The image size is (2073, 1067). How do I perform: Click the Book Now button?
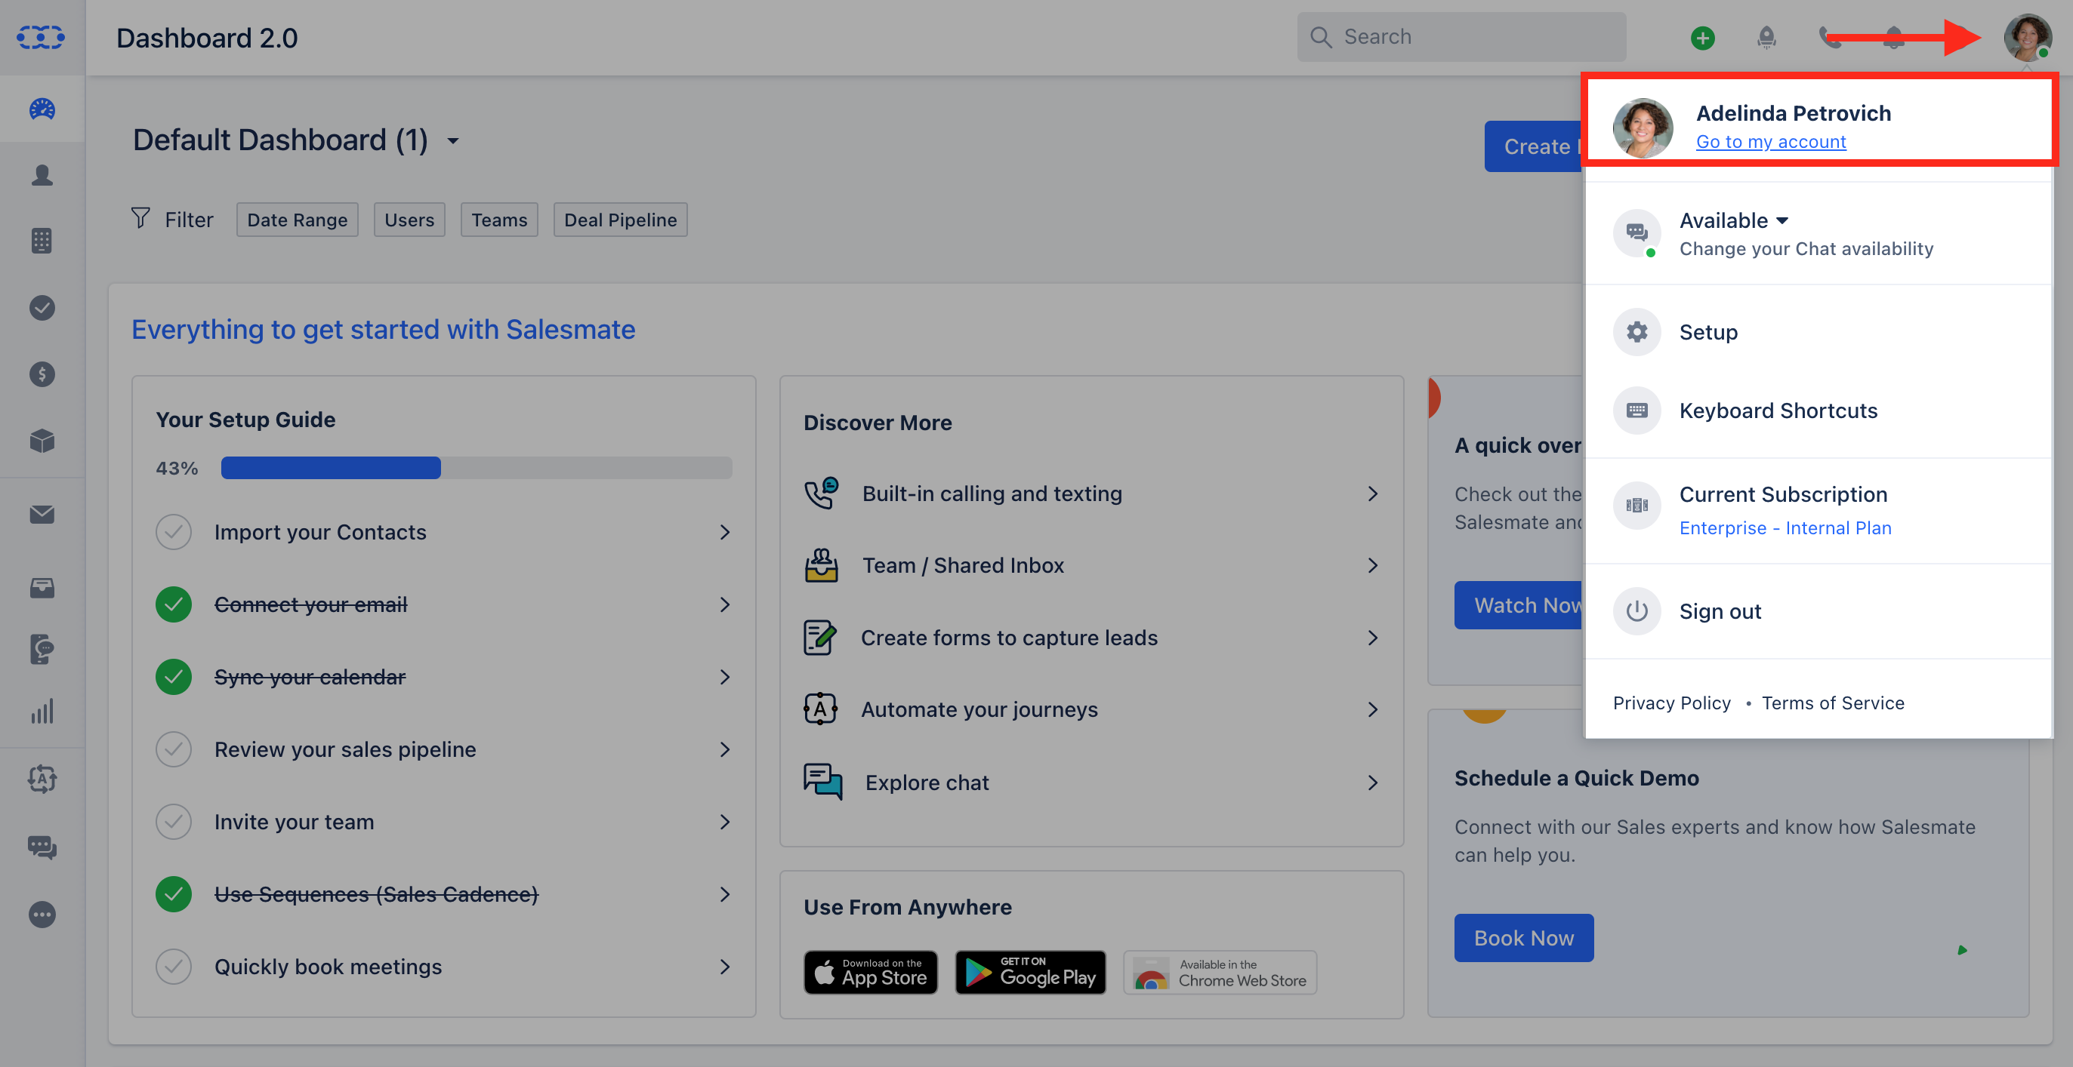click(1523, 937)
